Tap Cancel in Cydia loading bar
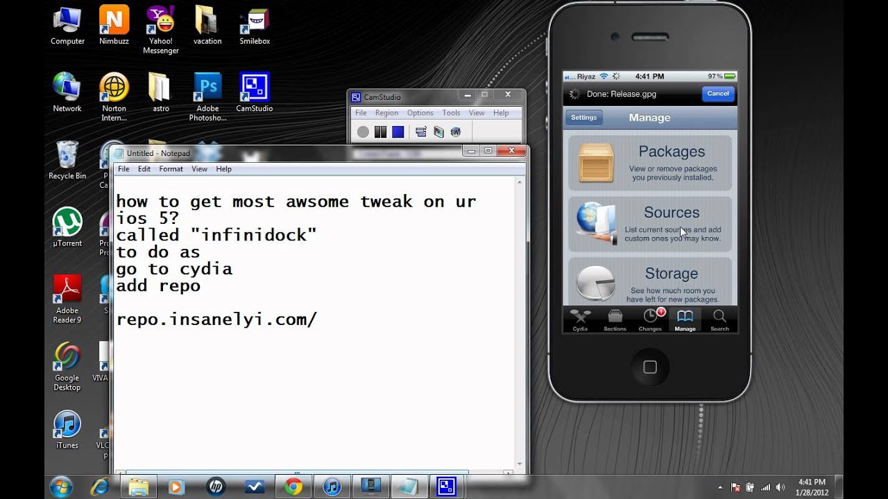This screenshot has height=499, width=888. point(718,94)
